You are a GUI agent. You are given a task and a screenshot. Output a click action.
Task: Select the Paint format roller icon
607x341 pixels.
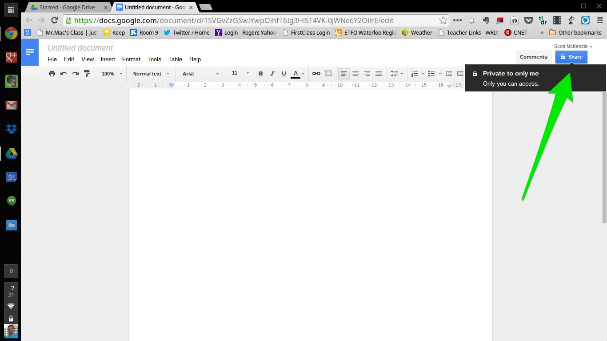(87, 74)
